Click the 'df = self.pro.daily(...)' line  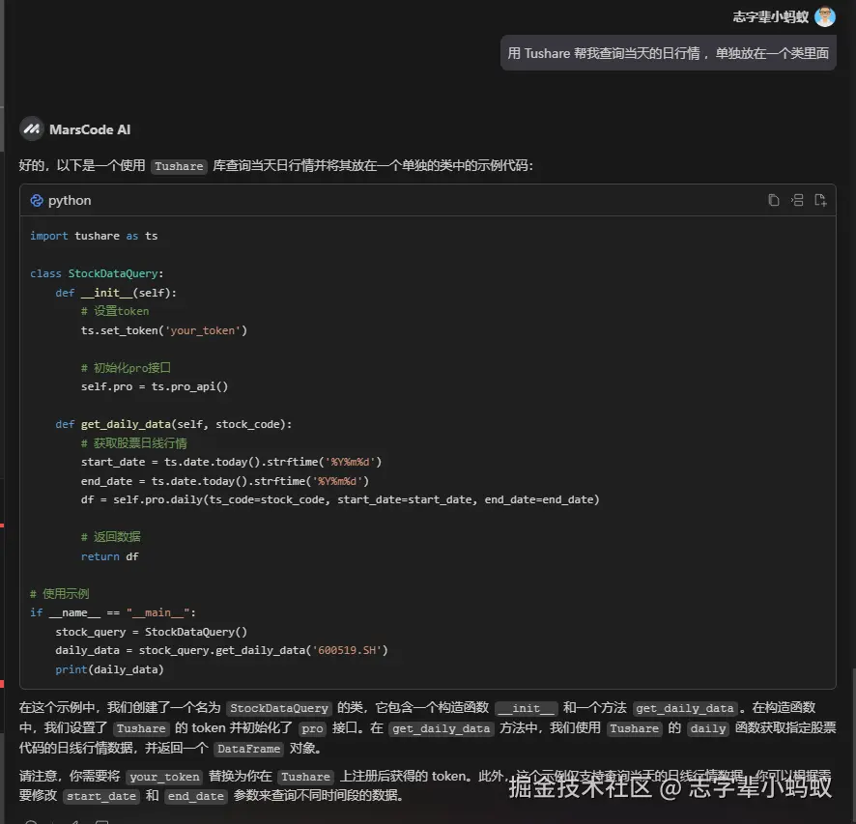(x=340, y=499)
